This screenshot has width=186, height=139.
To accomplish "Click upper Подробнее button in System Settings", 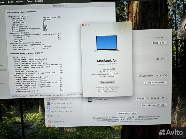I will [x=160, y=43].
